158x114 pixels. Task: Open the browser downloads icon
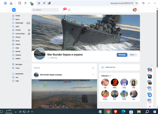tap(11, 3)
